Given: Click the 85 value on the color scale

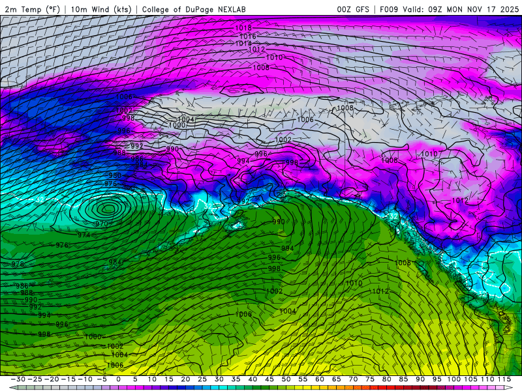Looking at the screenshot, I should tap(403, 379).
